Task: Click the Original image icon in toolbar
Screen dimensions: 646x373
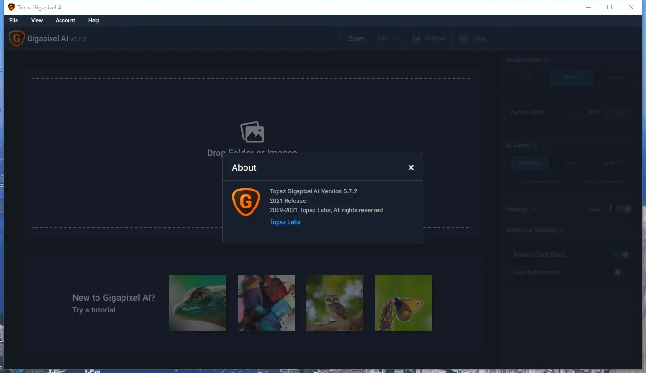Action: point(417,38)
